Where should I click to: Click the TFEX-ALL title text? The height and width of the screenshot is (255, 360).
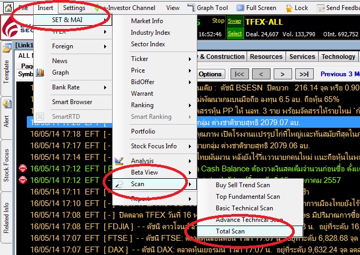[264, 22]
